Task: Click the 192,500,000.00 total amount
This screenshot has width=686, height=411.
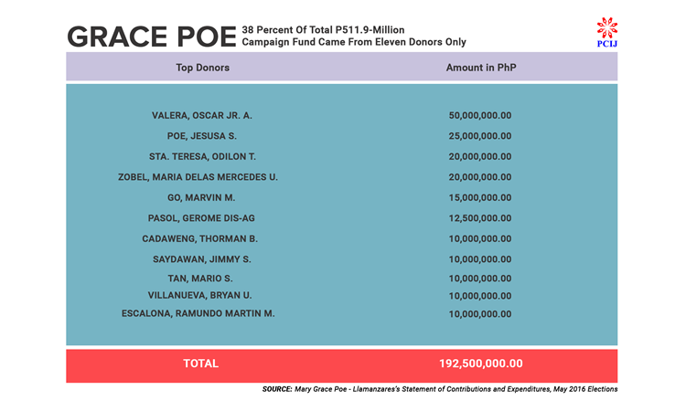Action: point(481,364)
